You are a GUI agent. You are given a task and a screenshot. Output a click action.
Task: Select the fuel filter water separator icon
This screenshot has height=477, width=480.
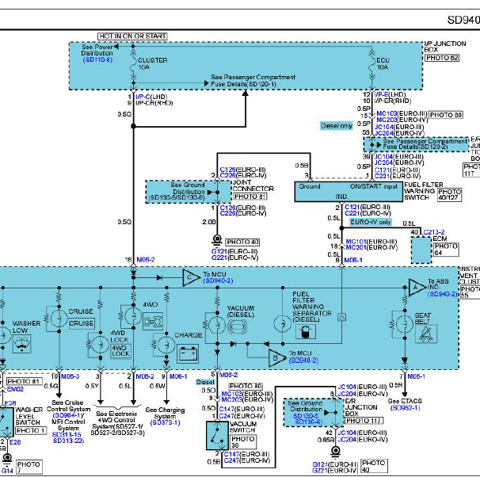pyautogui.click(x=306, y=331)
